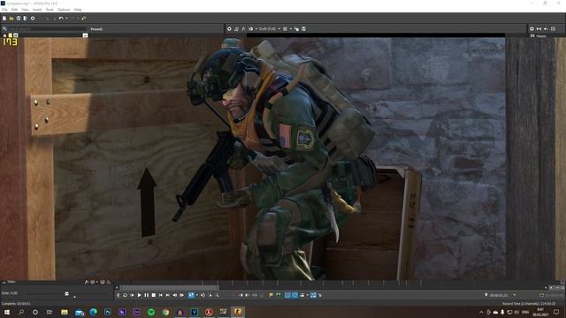Pause playback
Screen dimensions: 566x318
pyautogui.click(x=147, y=295)
